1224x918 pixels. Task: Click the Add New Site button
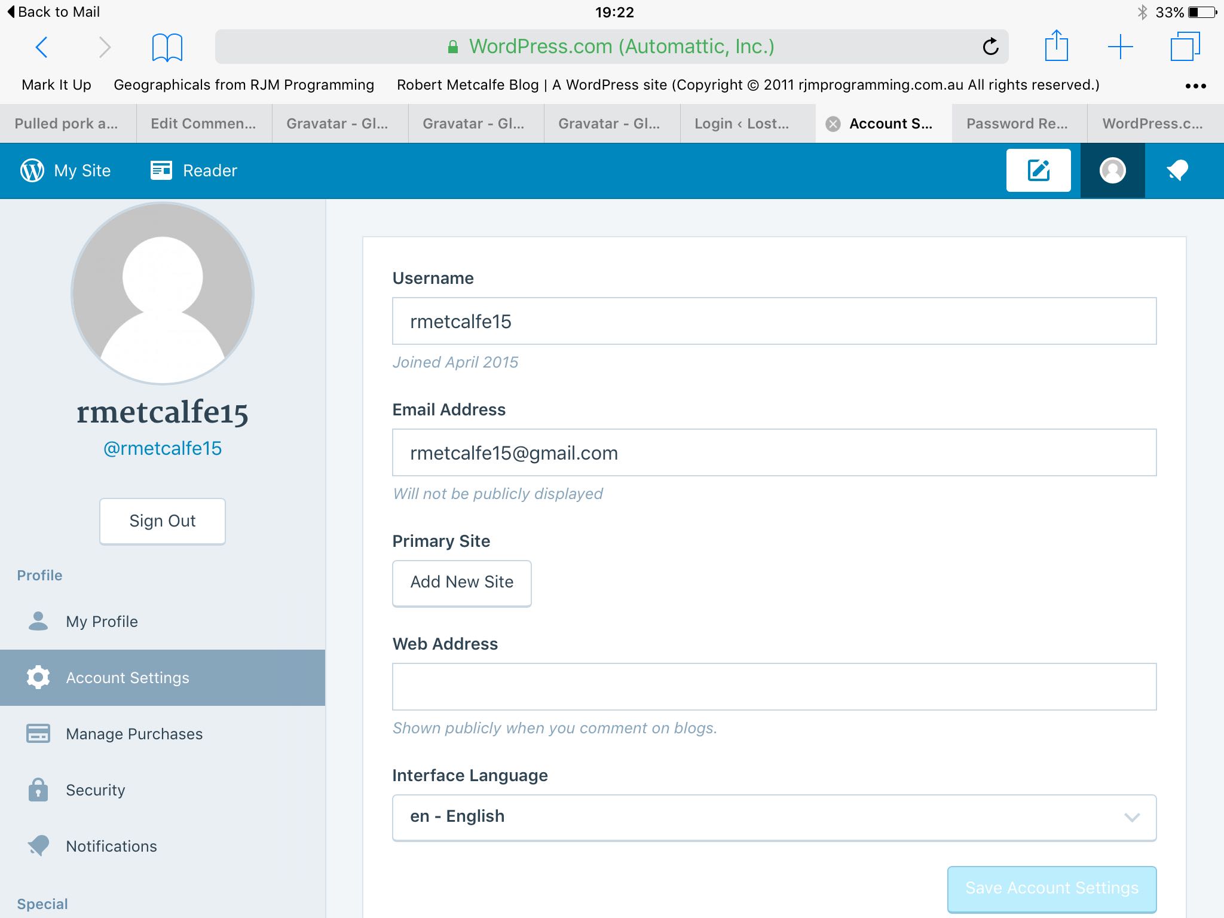461,582
